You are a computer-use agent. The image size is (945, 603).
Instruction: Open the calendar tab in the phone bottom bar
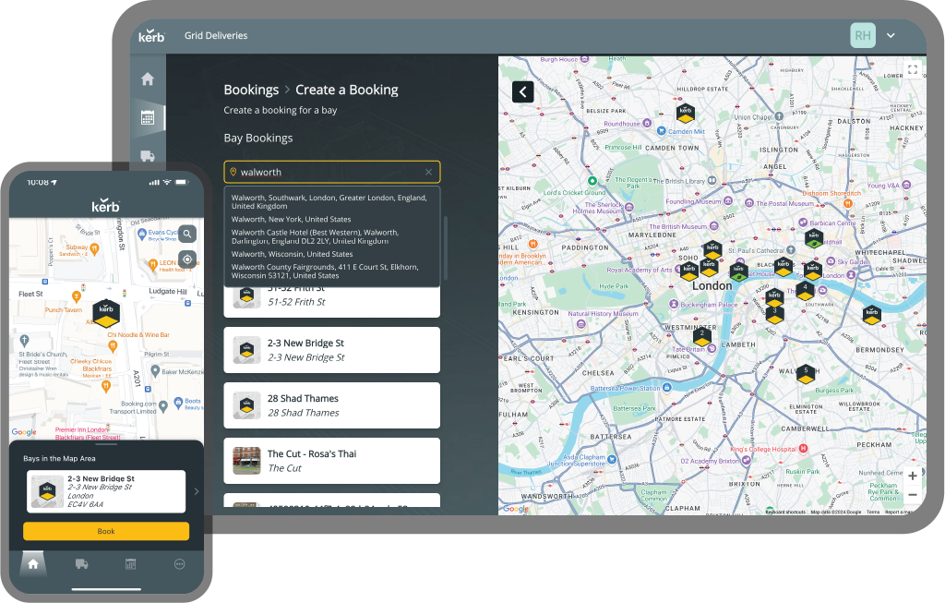pyautogui.click(x=131, y=564)
